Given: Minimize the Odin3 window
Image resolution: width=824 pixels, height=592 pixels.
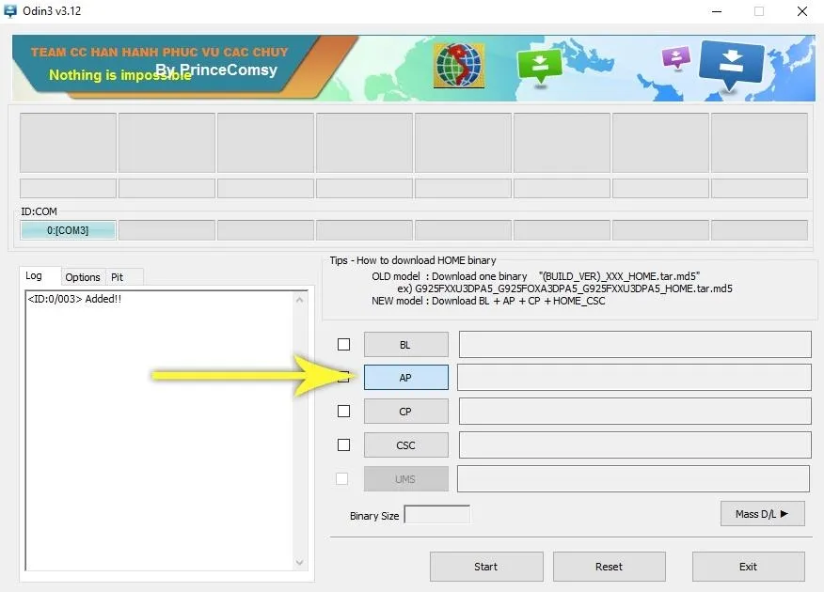Looking at the screenshot, I should pos(717,11).
